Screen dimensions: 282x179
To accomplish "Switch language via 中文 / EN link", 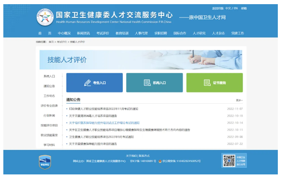I will 231,8.
